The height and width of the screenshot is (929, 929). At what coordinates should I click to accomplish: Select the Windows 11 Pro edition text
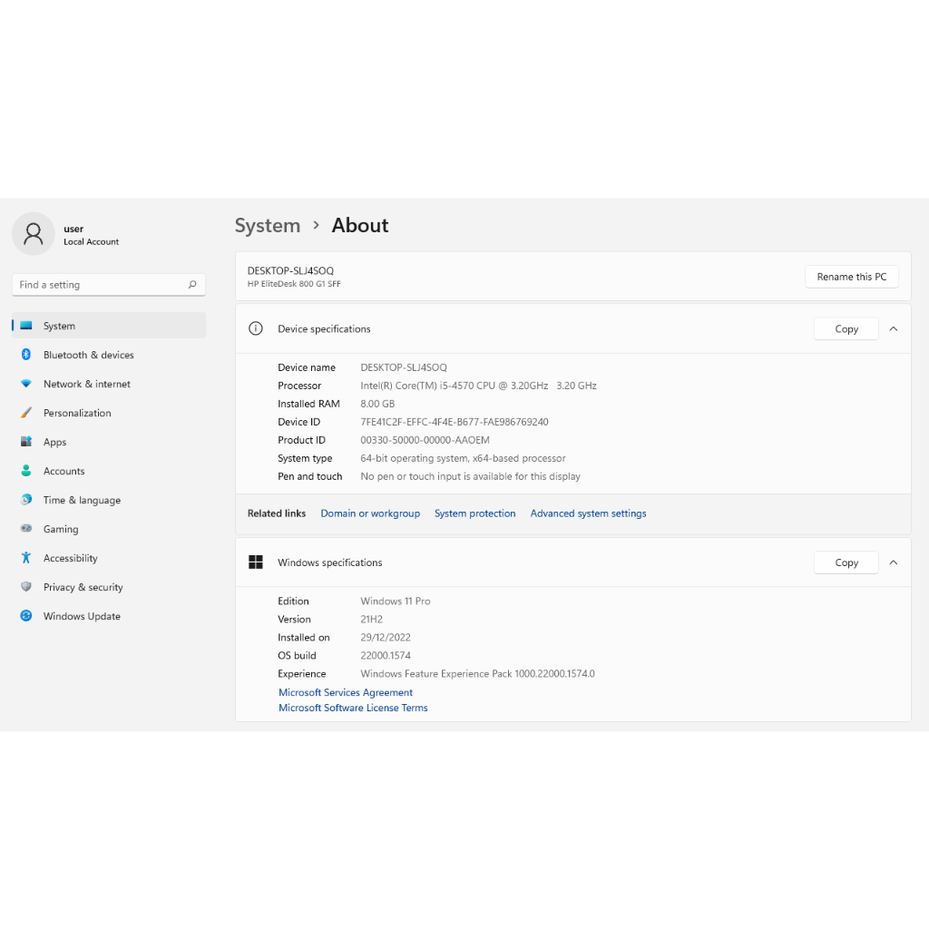(396, 601)
